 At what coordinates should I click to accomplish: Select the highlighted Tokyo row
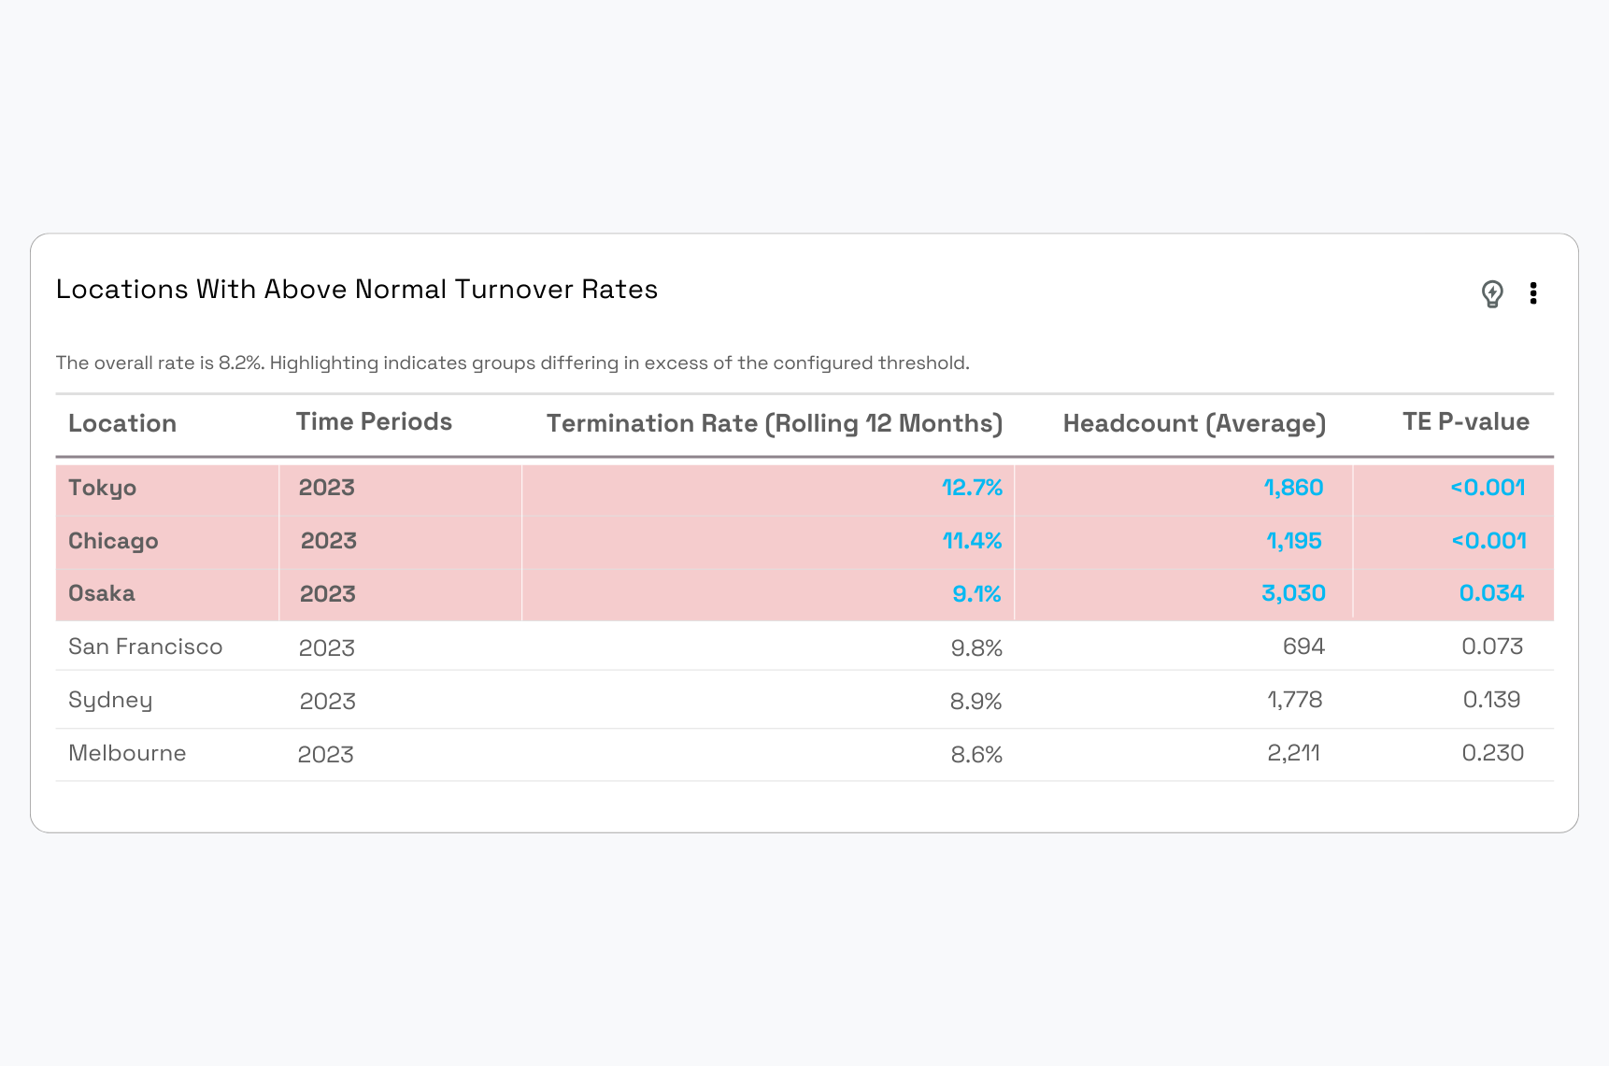pos(561,488)
